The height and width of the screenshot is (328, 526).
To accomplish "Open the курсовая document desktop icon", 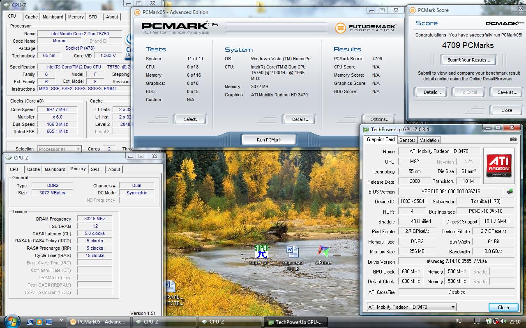I will 292,258.
